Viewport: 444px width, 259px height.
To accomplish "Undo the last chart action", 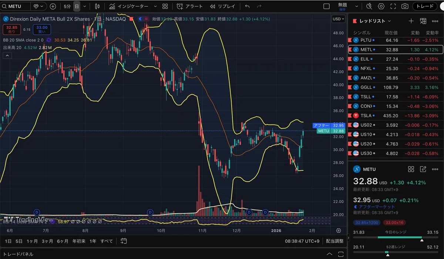I will 247,6.
